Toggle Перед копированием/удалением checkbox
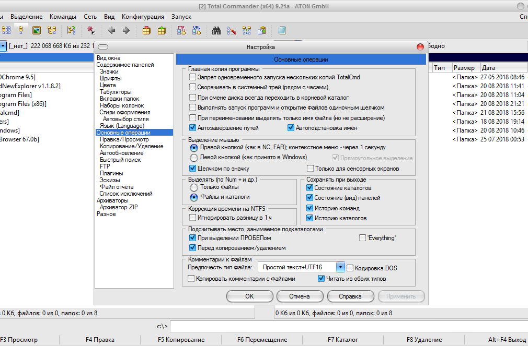The image size is (528, 346). click(x=192, y=248)
